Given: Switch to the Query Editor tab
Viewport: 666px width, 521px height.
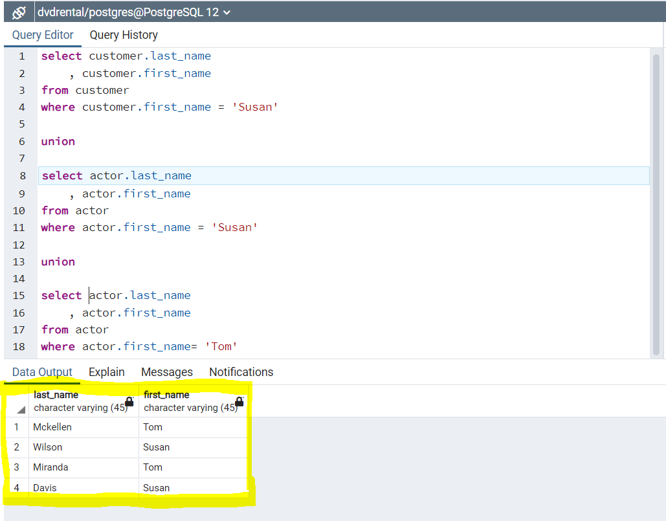Looking at the screenshot, I should tap(43, 35).
